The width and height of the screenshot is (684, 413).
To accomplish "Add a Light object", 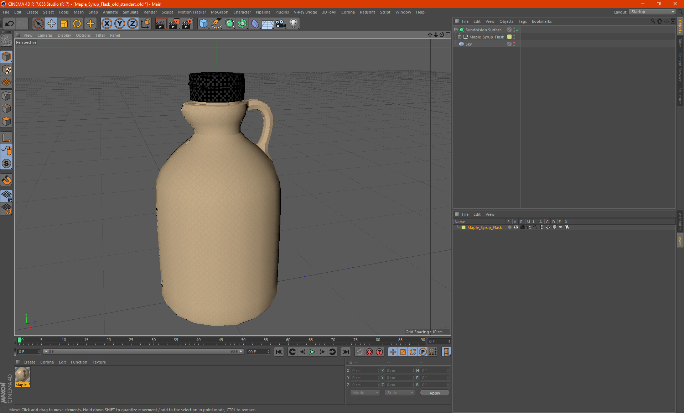I will 294,24.
